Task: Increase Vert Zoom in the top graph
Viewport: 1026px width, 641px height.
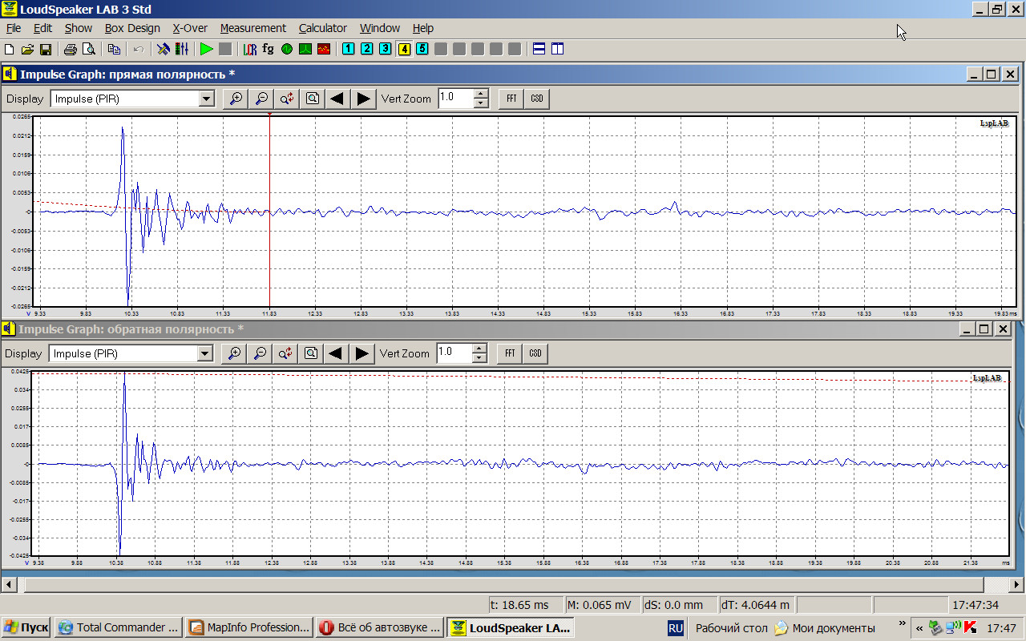Action: tap(481, 94)
